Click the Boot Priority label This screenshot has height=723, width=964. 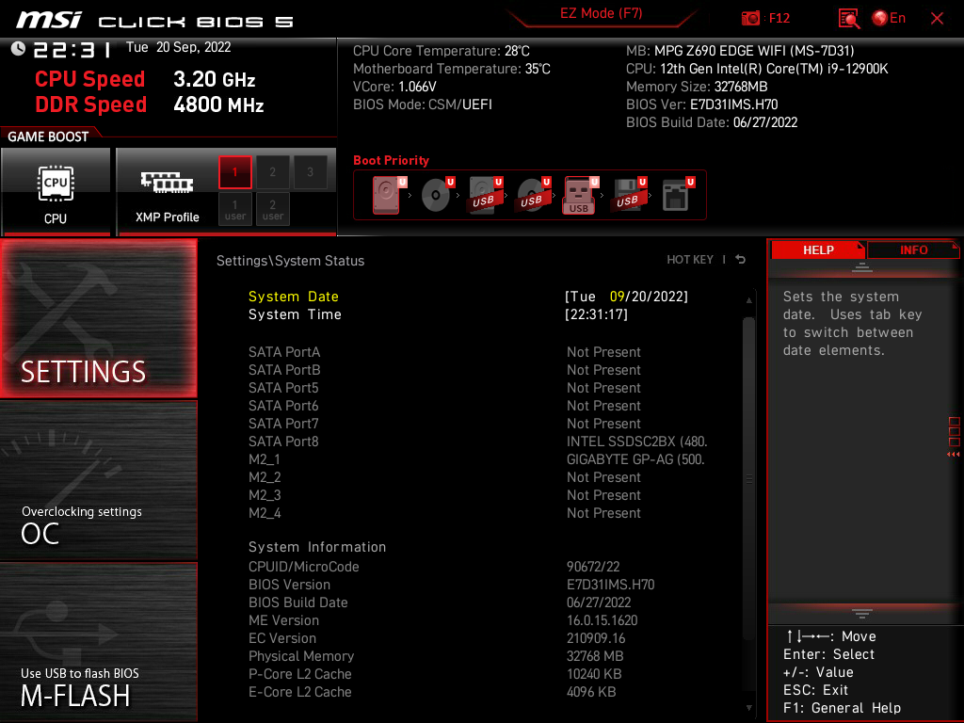391,160
